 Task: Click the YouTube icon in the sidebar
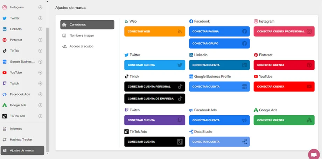[5, 73]
